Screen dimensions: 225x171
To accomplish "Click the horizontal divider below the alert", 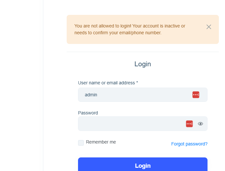I will click(142, 52).
